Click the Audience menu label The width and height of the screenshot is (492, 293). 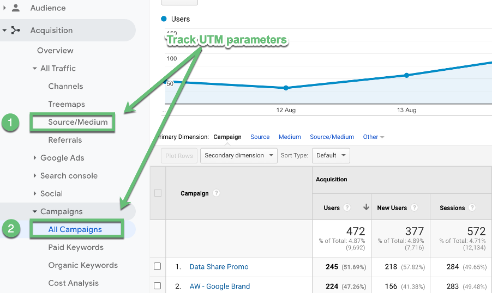pos(48,8)
